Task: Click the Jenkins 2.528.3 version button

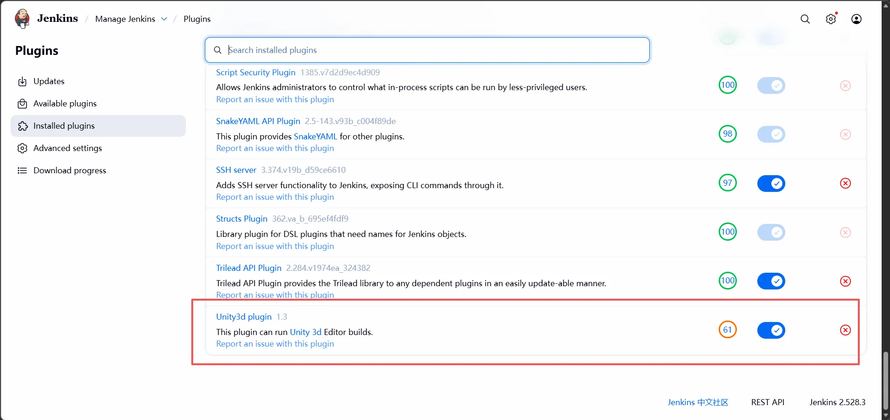Action: click(x=837, y=402)
